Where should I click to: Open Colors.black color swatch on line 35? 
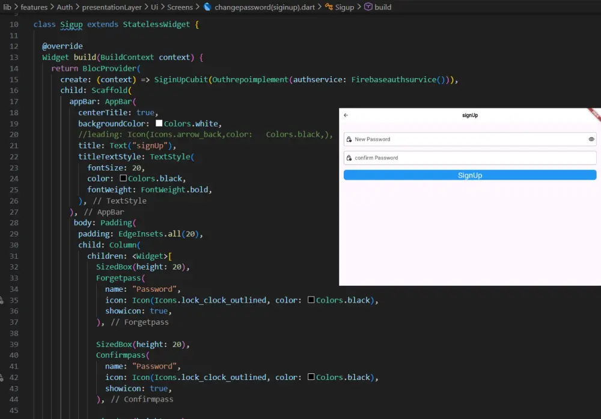click(x=311, y=300)
